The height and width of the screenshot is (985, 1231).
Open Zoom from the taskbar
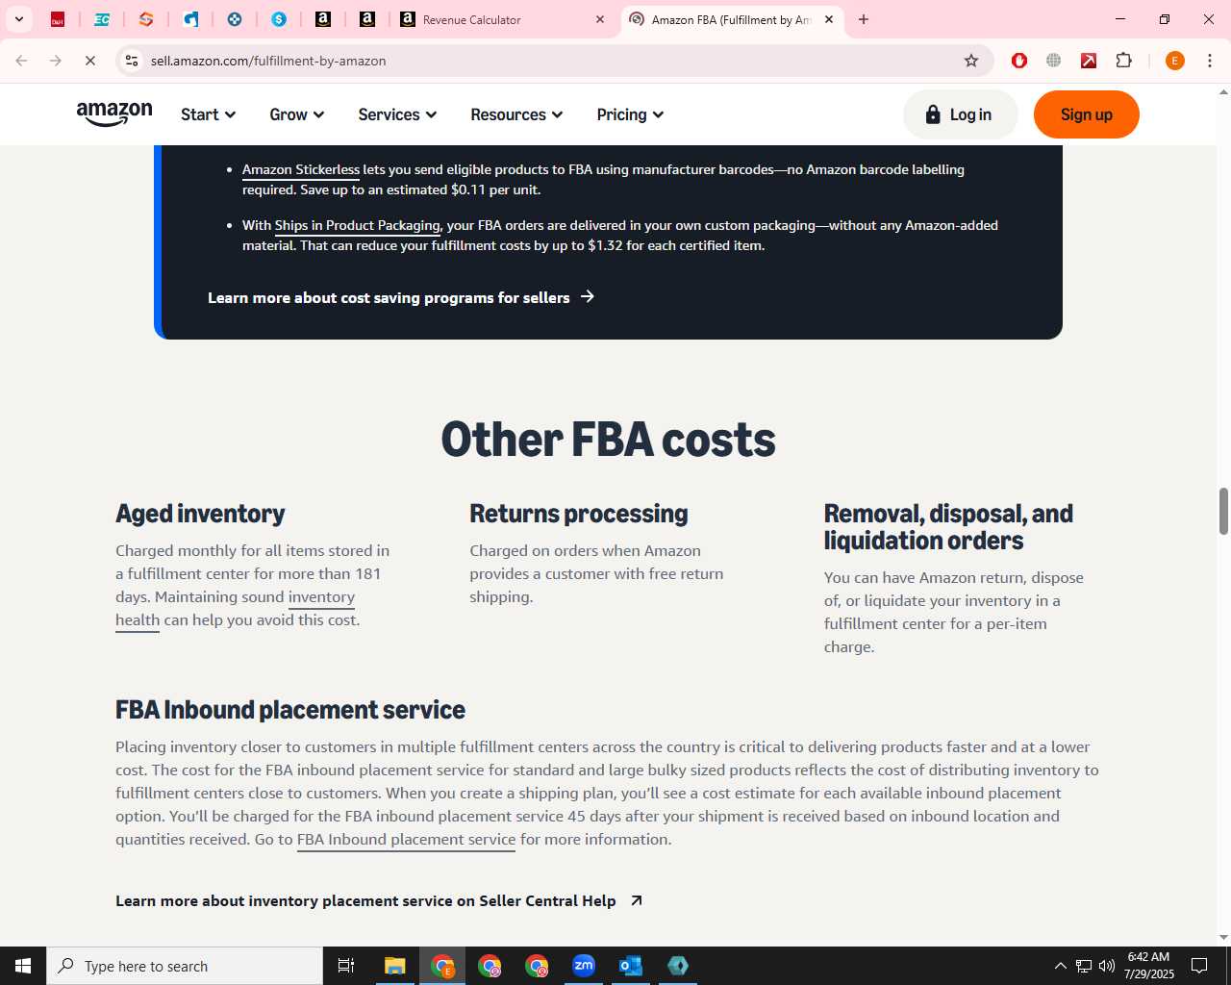(x=584, y=966)
